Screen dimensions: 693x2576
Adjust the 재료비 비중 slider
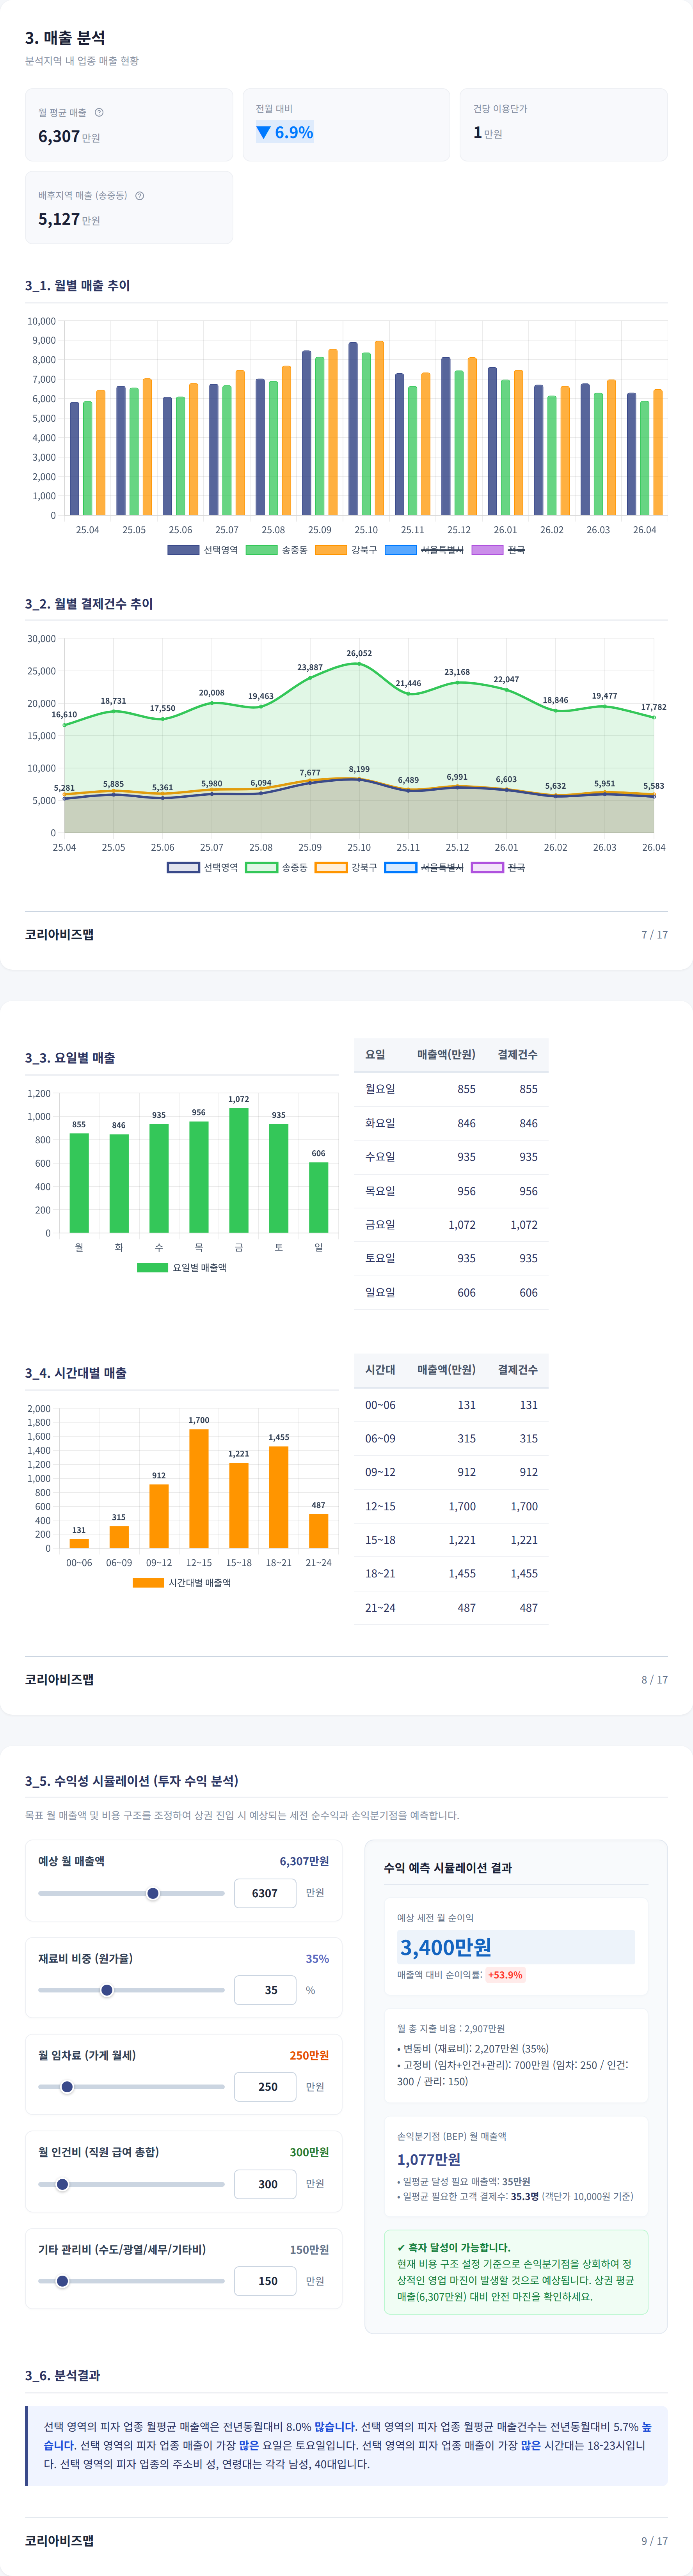click(131, 1990)
